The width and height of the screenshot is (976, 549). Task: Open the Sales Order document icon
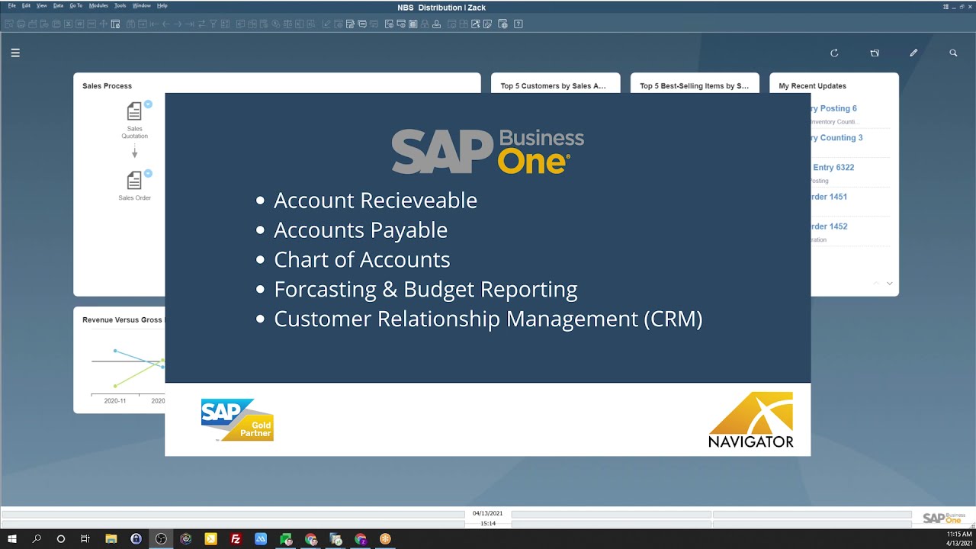pos(134,181)
